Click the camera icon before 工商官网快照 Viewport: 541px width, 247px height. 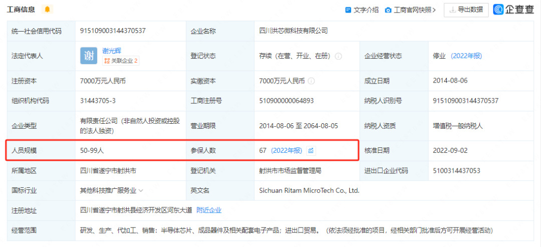click(x=388, y=10)
